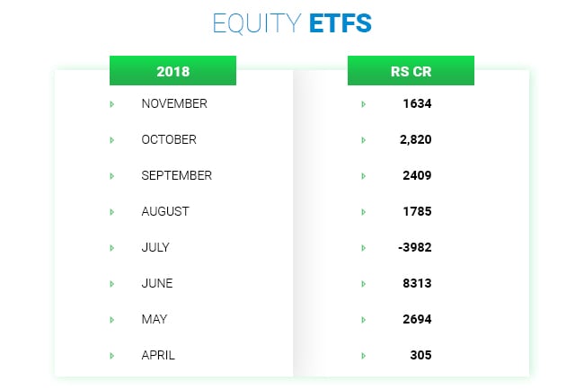Click the 2,820 value for October
Viewport: 584px width, 390px height.
coord(415,139)
